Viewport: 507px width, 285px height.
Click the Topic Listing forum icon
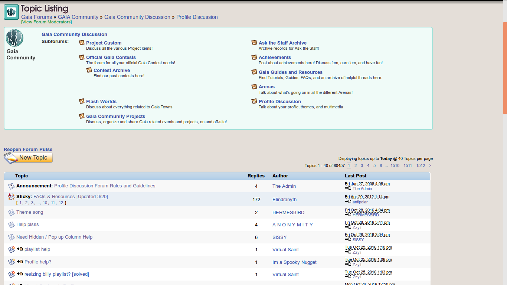[x=11, y=12]
